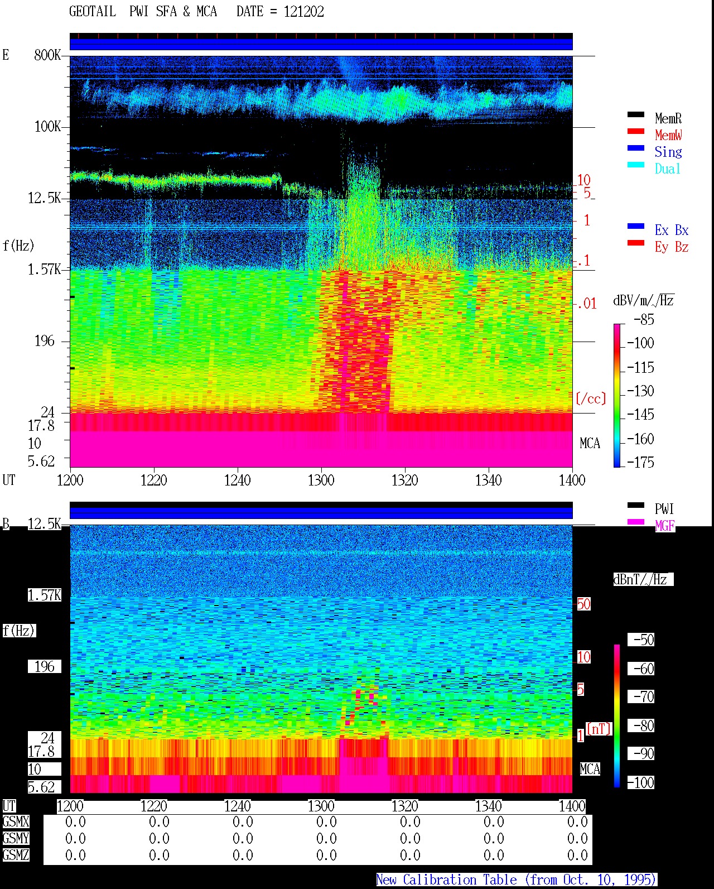This screenshot has height=889, width=714.
Task: Click the Ey Bz legend label
Action: point(672,247)
